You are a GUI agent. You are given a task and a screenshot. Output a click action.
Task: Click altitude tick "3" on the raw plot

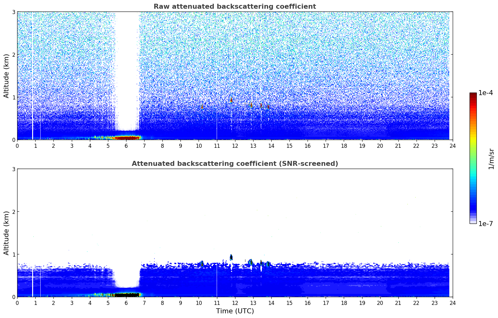coord(13,12)
